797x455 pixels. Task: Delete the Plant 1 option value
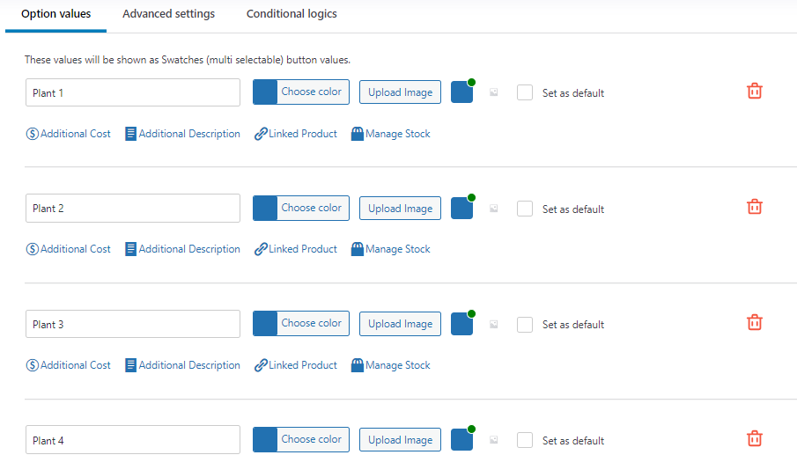755,92
